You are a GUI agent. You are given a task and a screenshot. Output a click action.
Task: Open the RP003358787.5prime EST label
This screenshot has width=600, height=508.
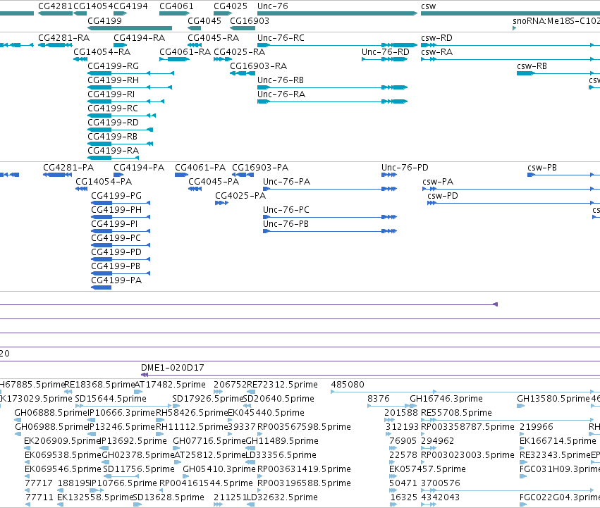point(467,426)
